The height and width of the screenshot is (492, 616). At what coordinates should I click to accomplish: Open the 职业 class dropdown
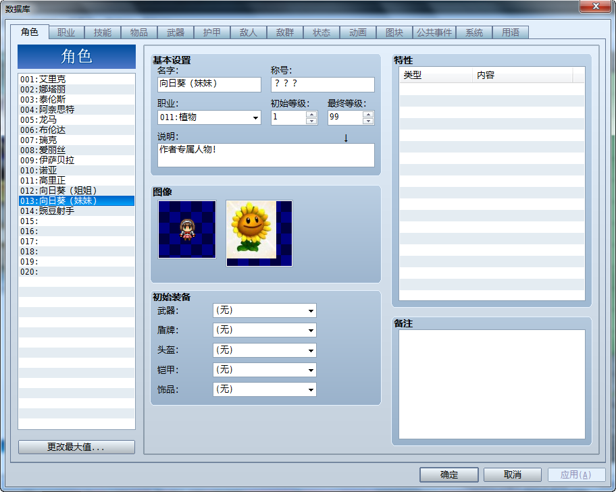209,117
